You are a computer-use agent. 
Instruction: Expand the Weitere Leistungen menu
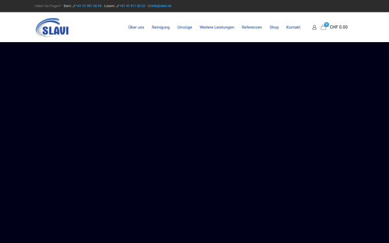tap(217, 27)
